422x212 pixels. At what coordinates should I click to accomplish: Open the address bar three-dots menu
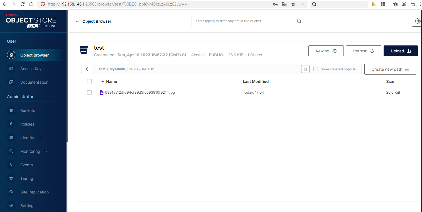tap(302, 4)
